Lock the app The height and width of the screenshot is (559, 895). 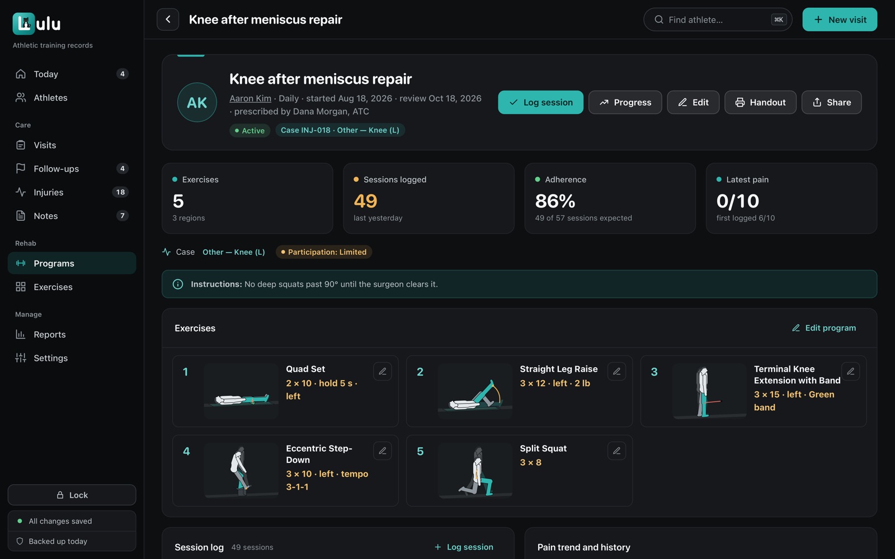72,495
